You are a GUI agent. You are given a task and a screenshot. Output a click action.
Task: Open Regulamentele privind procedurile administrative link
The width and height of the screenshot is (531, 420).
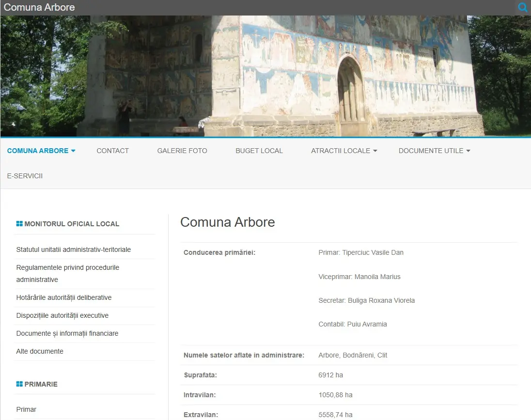coord(68,273)
